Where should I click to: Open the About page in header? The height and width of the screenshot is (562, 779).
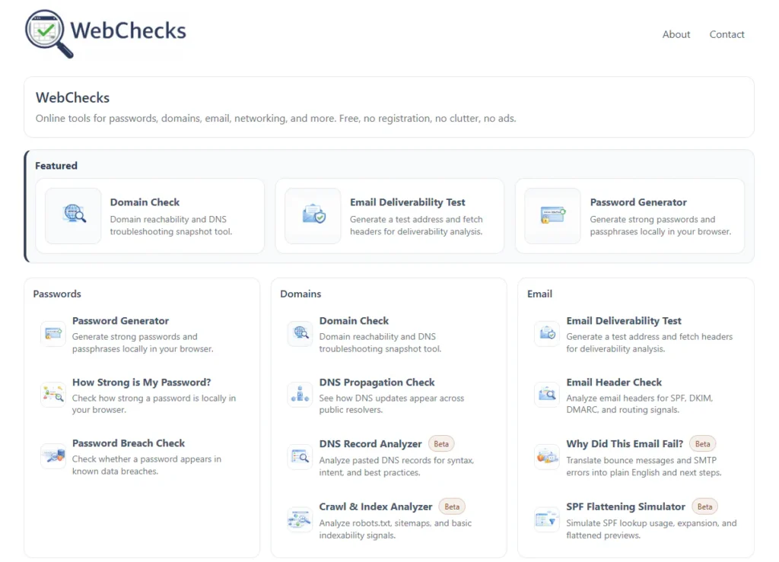[676, 34]
